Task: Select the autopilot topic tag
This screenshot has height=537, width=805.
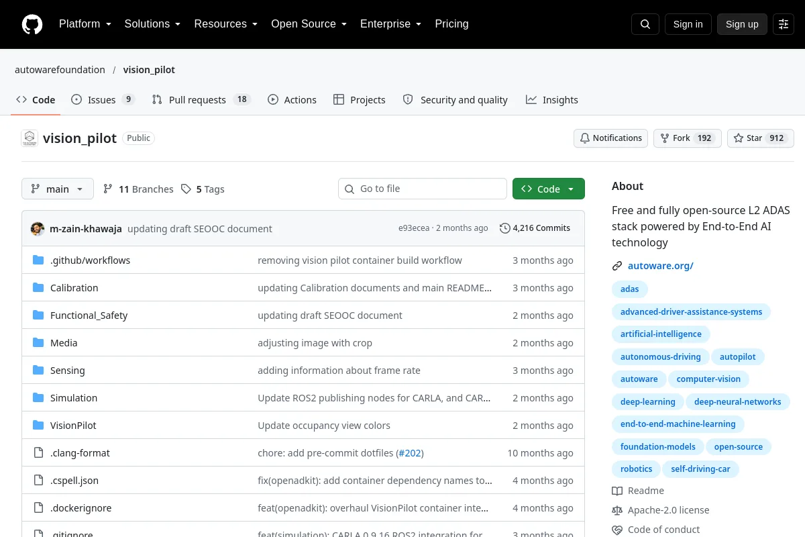Action: 738,357
